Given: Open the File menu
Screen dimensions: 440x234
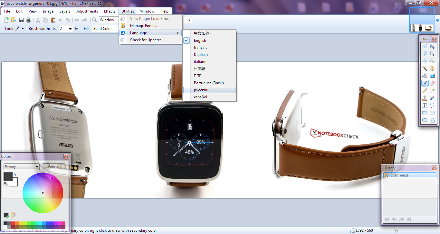Looking at the screenshot, I should [7, 11].
